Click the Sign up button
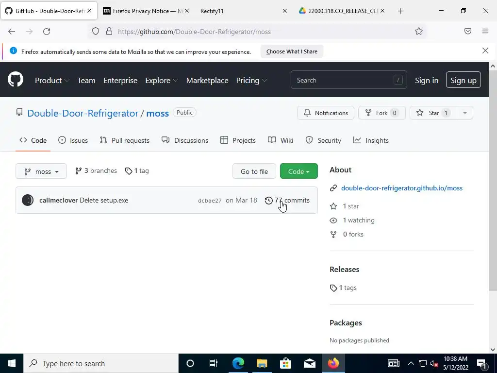Viewport: 497px width, 373px height. click(463, 80)
